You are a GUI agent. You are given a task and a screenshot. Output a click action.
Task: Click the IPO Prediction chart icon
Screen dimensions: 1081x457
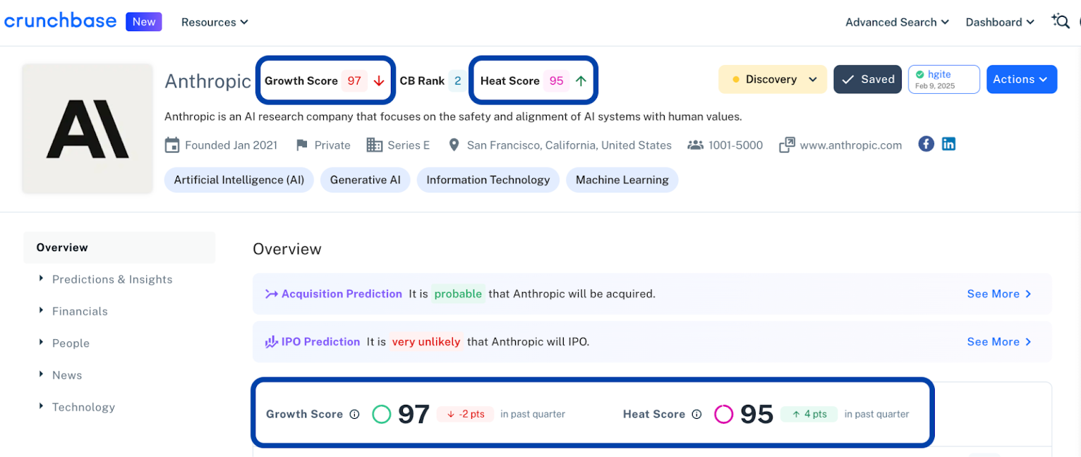[x=272, y=342]
